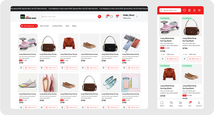Click 'Welcome' text under Hello, Revo
The image size is (214, 115).
[x=127, y=18]
